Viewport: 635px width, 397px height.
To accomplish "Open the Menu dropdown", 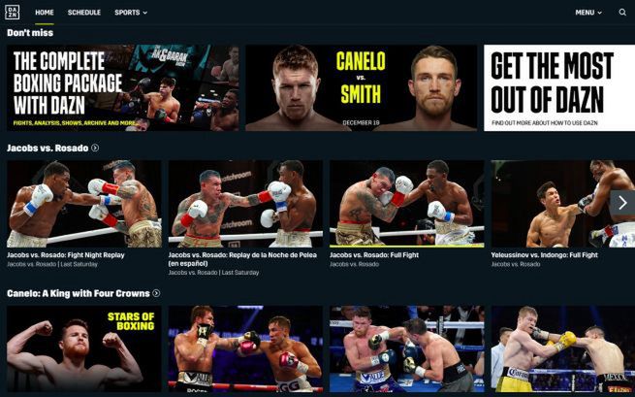I will click(588, 13).
